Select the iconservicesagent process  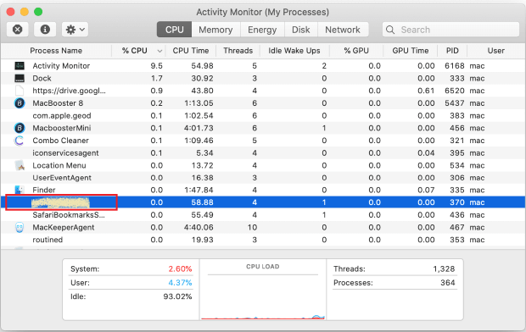(66, 152)
